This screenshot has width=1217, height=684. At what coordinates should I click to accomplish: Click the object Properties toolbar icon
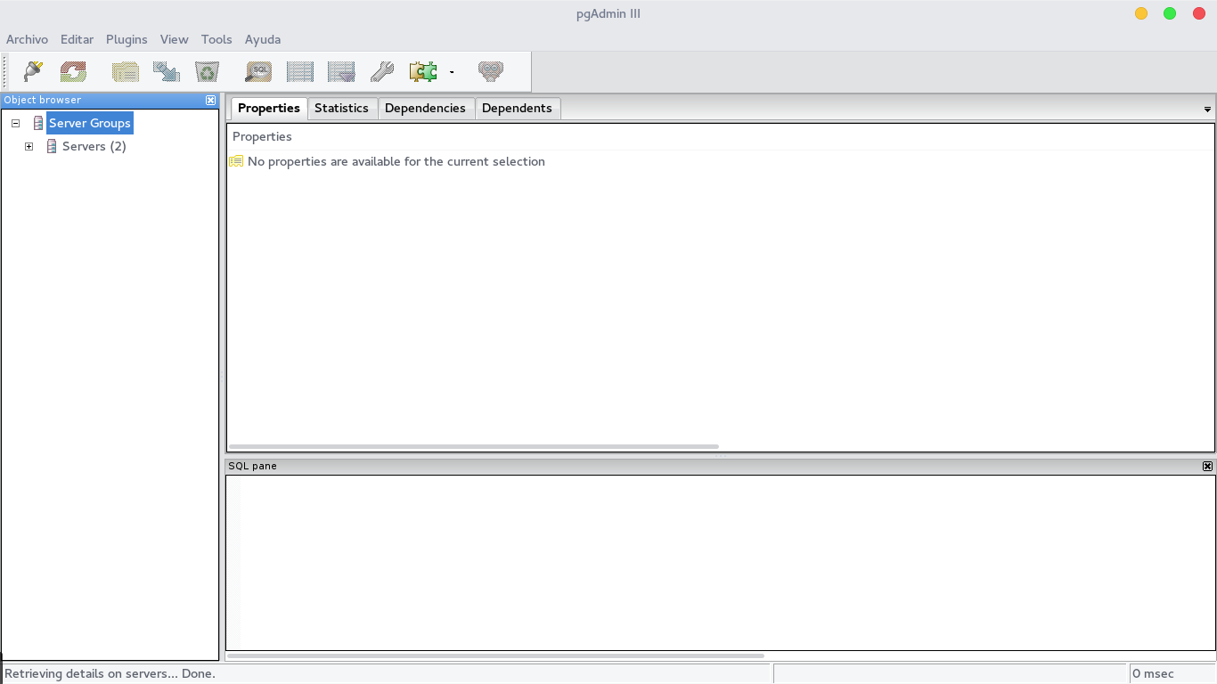click(x=125, y=71)
